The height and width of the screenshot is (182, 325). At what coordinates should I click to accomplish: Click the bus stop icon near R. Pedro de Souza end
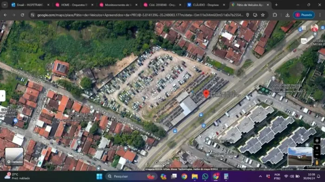point(175,131)
